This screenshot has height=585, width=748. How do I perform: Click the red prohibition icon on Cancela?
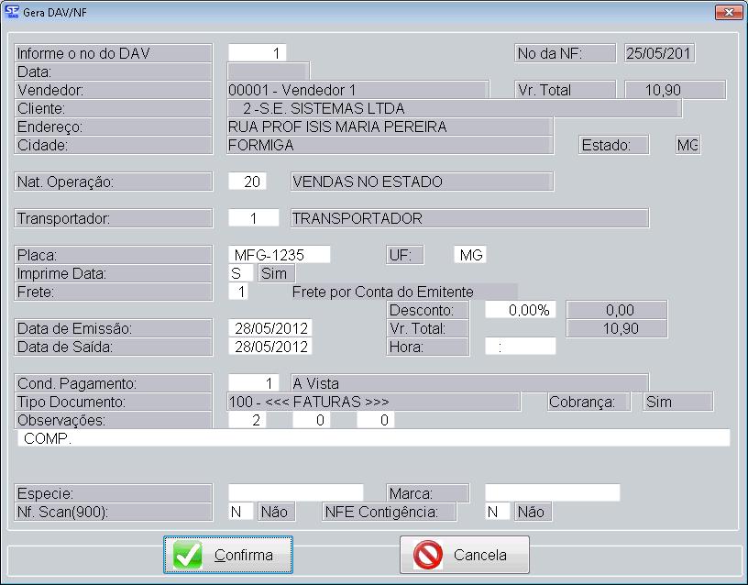[427, 555]
